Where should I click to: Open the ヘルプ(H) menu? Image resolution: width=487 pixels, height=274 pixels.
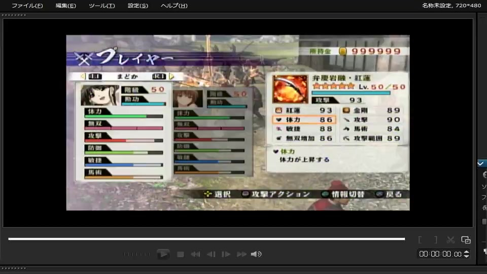pos(174,6)
